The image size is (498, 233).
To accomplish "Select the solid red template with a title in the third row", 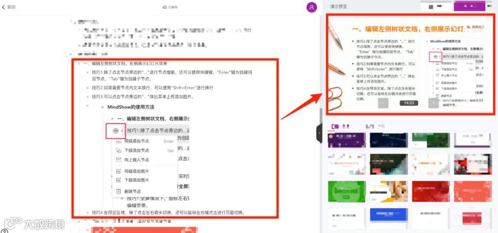I will [x=431, y=192].
